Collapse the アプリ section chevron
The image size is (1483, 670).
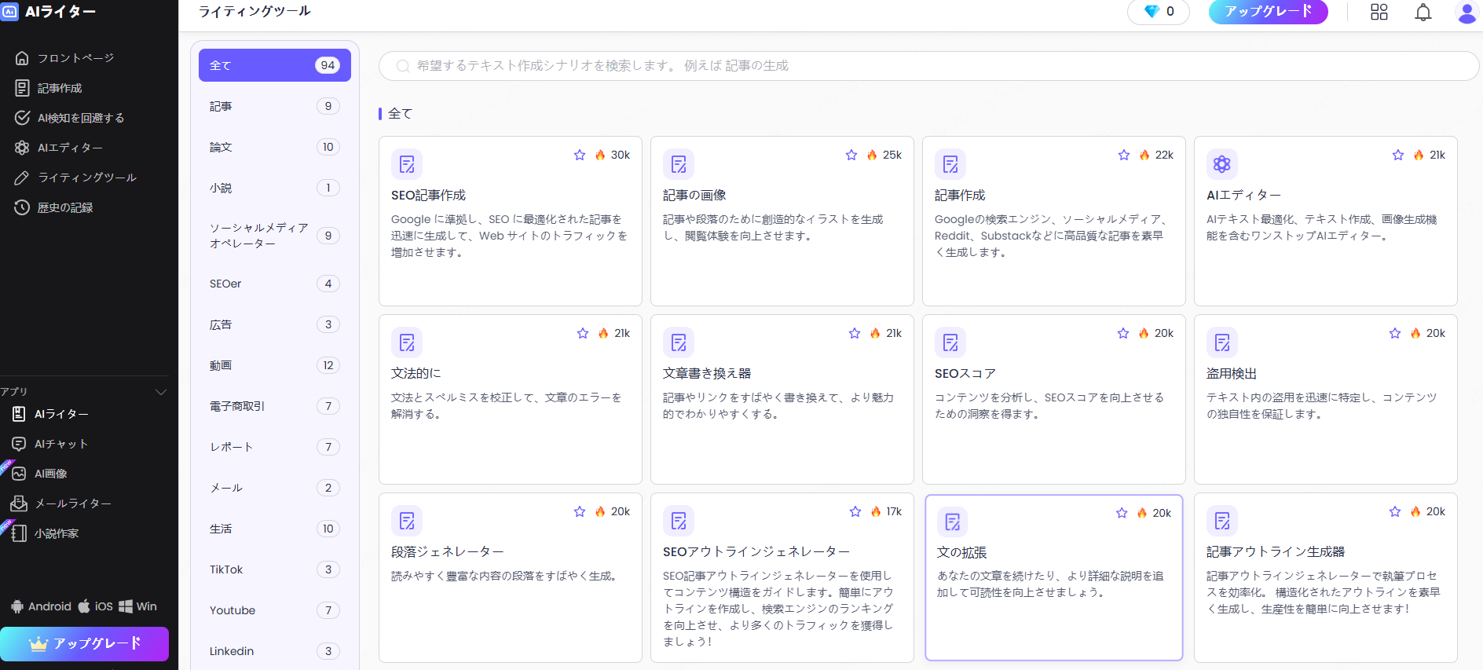click(161, 392)
